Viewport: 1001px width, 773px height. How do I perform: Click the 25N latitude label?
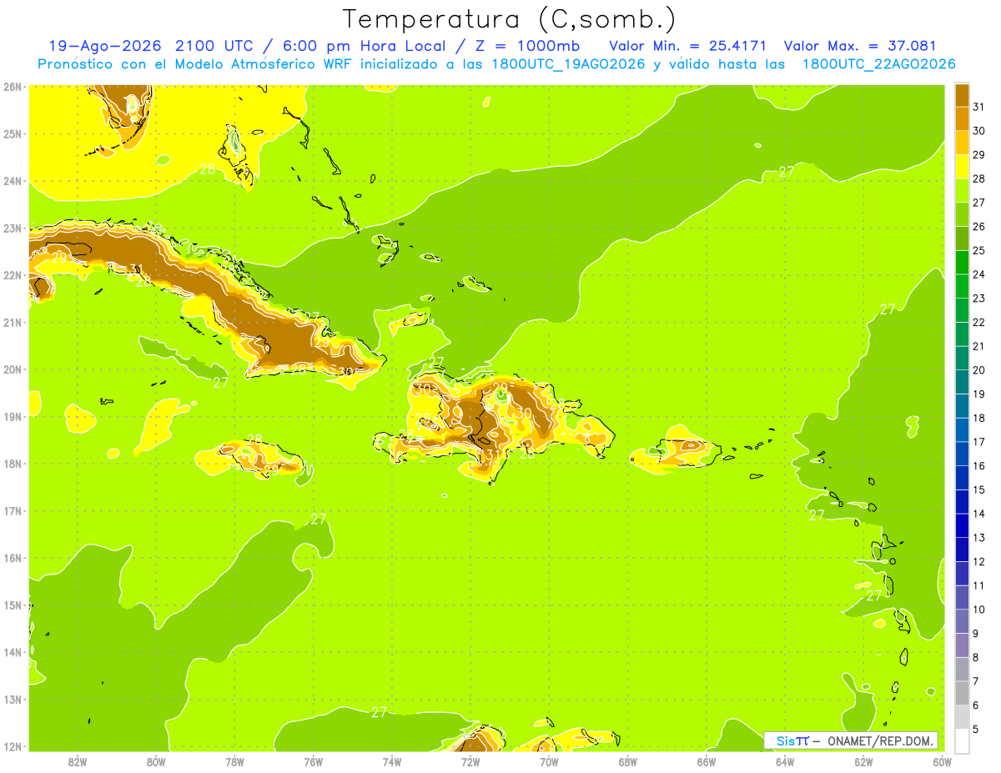[x=12, y=133]
